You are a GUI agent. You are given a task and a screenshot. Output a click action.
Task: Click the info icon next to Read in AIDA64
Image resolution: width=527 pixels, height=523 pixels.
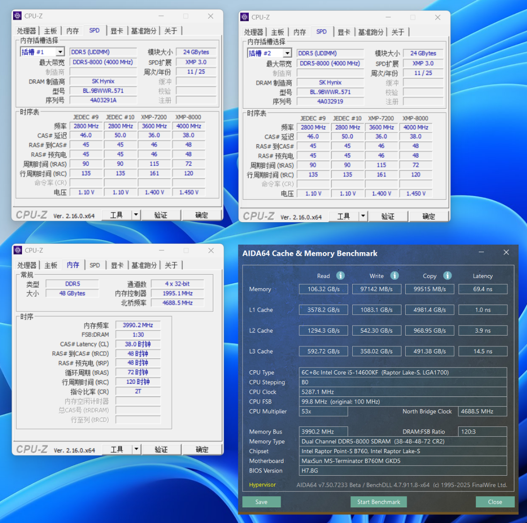point(341,276)
